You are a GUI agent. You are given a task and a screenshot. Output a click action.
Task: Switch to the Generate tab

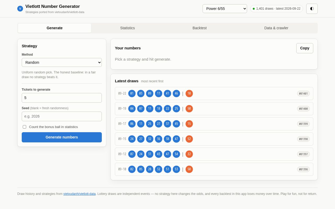click(x=54, y=28)
